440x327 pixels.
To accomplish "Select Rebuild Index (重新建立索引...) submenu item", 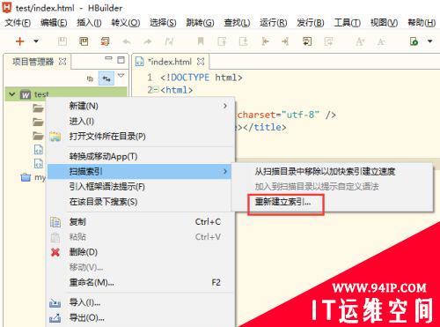I will pyautogui.click(x=282, y=202).
